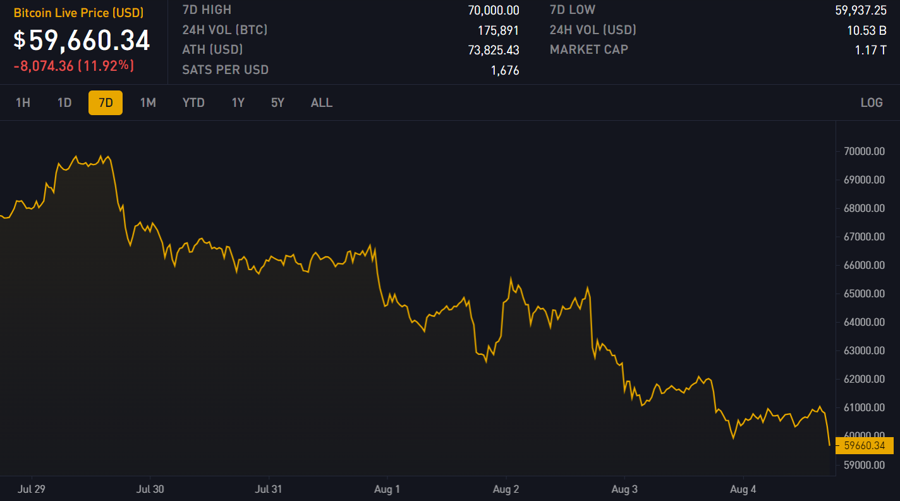
Task: Click the SATS PER USD label
Action: [225, 70]
